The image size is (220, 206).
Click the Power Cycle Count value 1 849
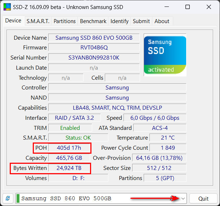(x=168, y=148)
